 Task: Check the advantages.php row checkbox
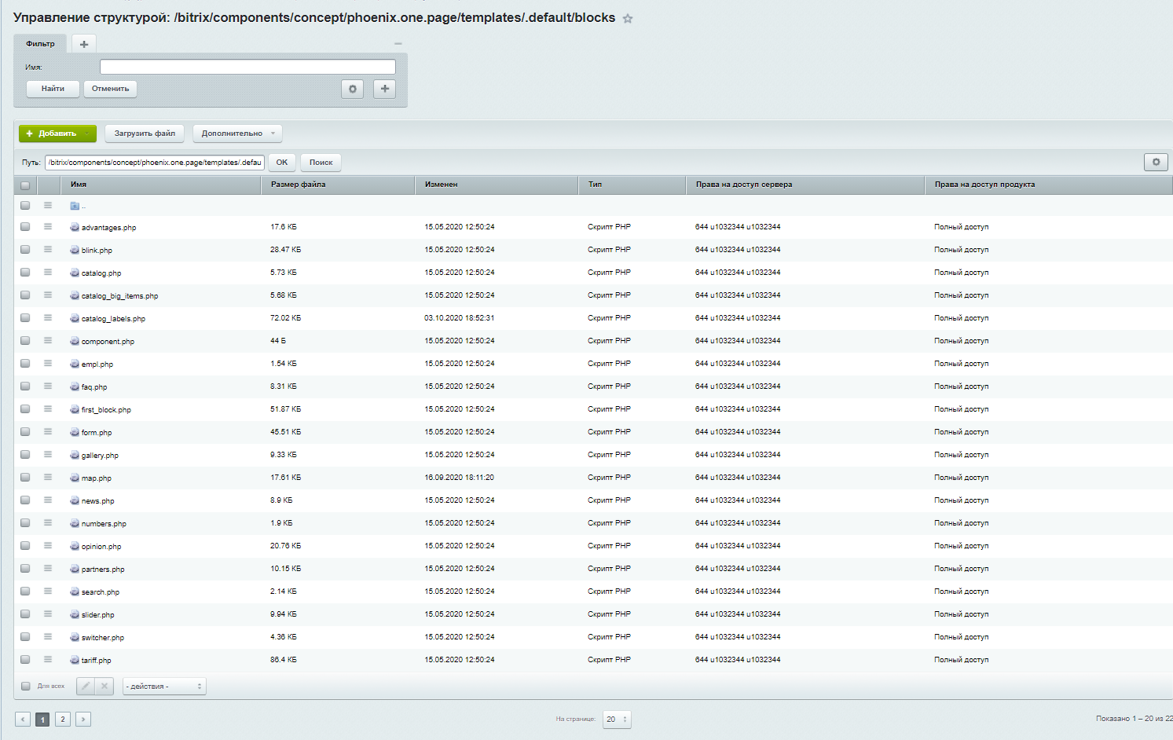click(x=25, y=226)
